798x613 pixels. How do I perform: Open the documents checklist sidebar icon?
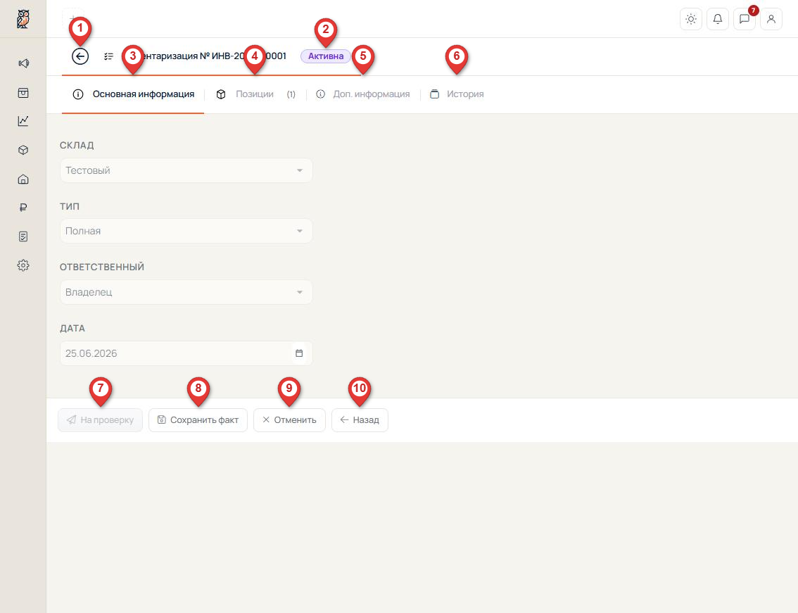click(x=23, y=236)
